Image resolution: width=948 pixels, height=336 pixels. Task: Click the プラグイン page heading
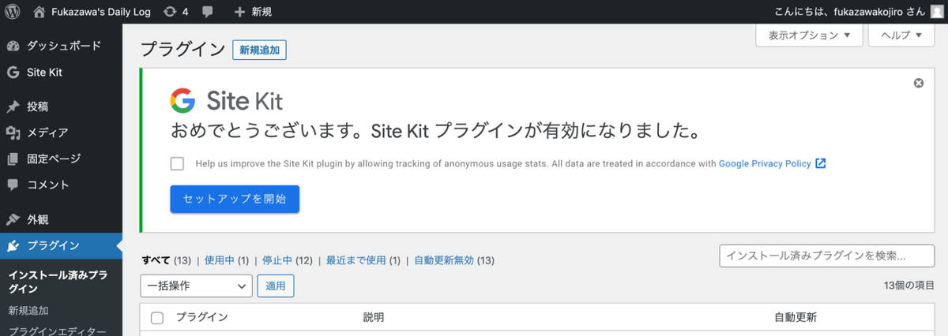[x=182, y=49]
